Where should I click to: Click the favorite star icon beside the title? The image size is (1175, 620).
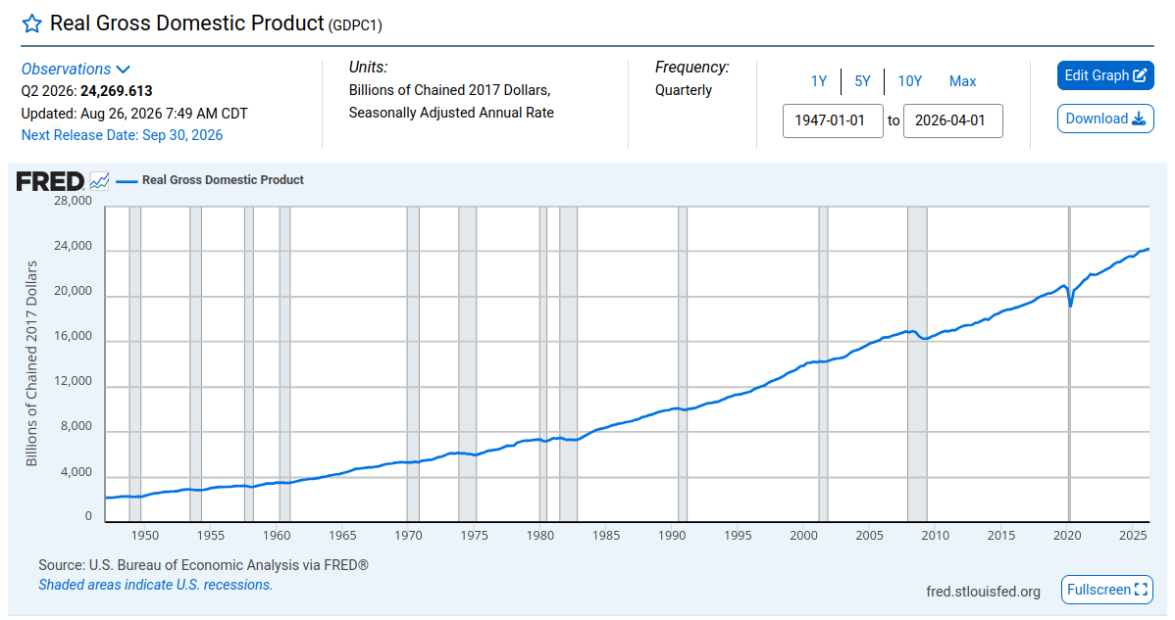[x=31, y=24]
